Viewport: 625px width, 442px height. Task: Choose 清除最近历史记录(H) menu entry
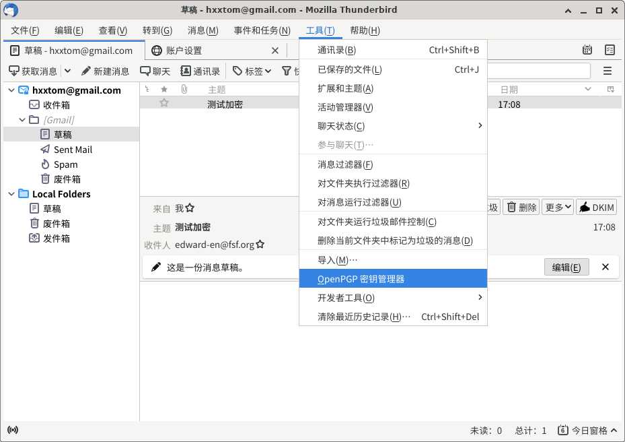393,317
